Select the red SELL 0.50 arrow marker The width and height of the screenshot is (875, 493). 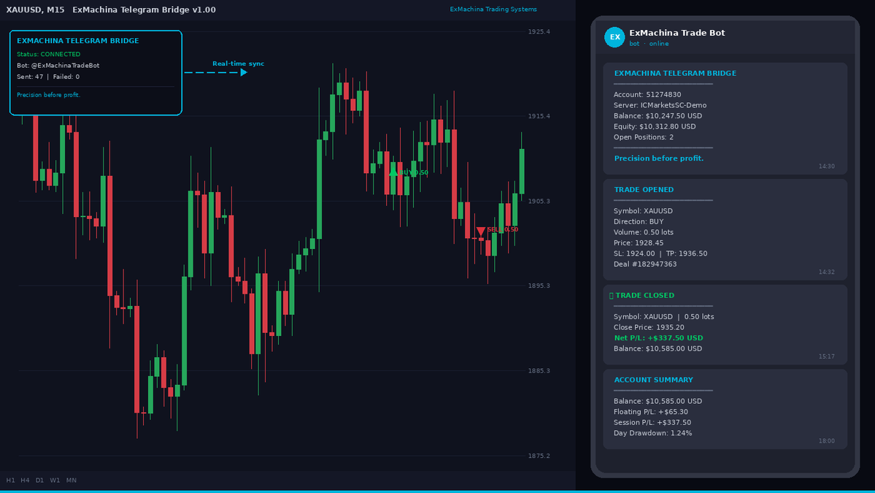coord(482,229)
